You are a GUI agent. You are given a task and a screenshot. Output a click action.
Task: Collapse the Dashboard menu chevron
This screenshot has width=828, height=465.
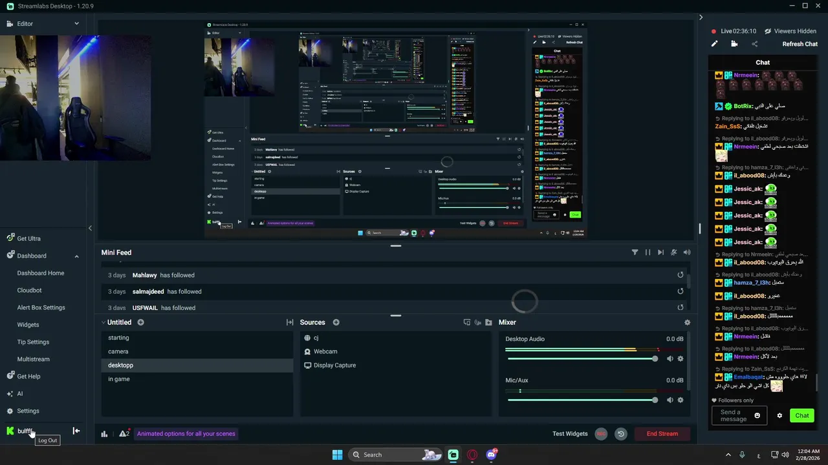pos(76,256)
